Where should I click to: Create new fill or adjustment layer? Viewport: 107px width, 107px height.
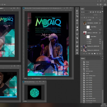[x=92, y=53]
